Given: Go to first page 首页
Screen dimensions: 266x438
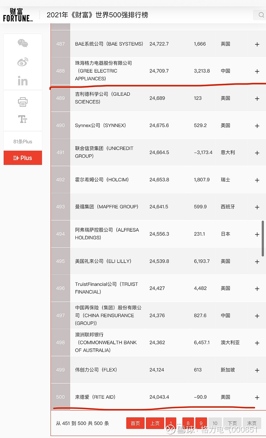Looking at the screenshot, I should click(x=135, y=423).
